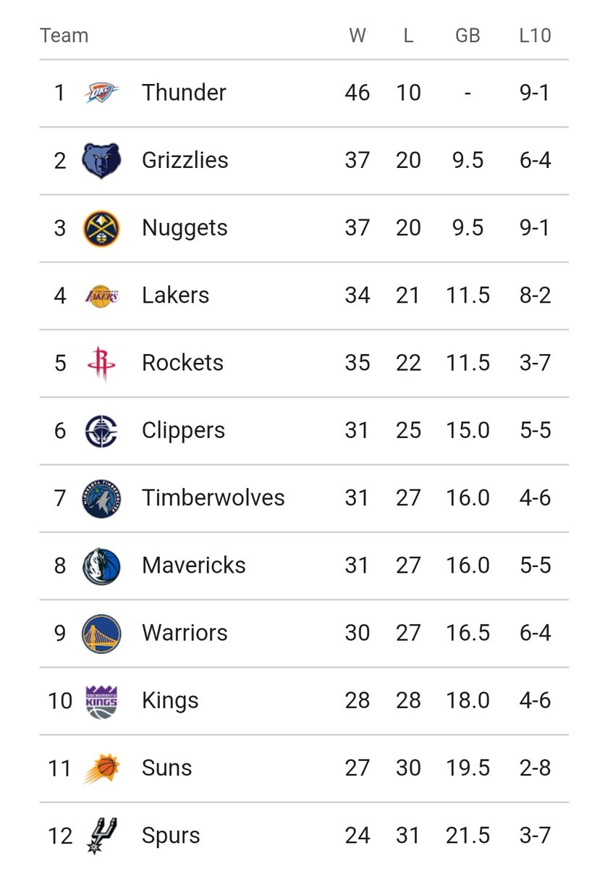This screenshot has width=592, height=869.
Task: Click the Nuggets team logo
Action: coord(101,228)
